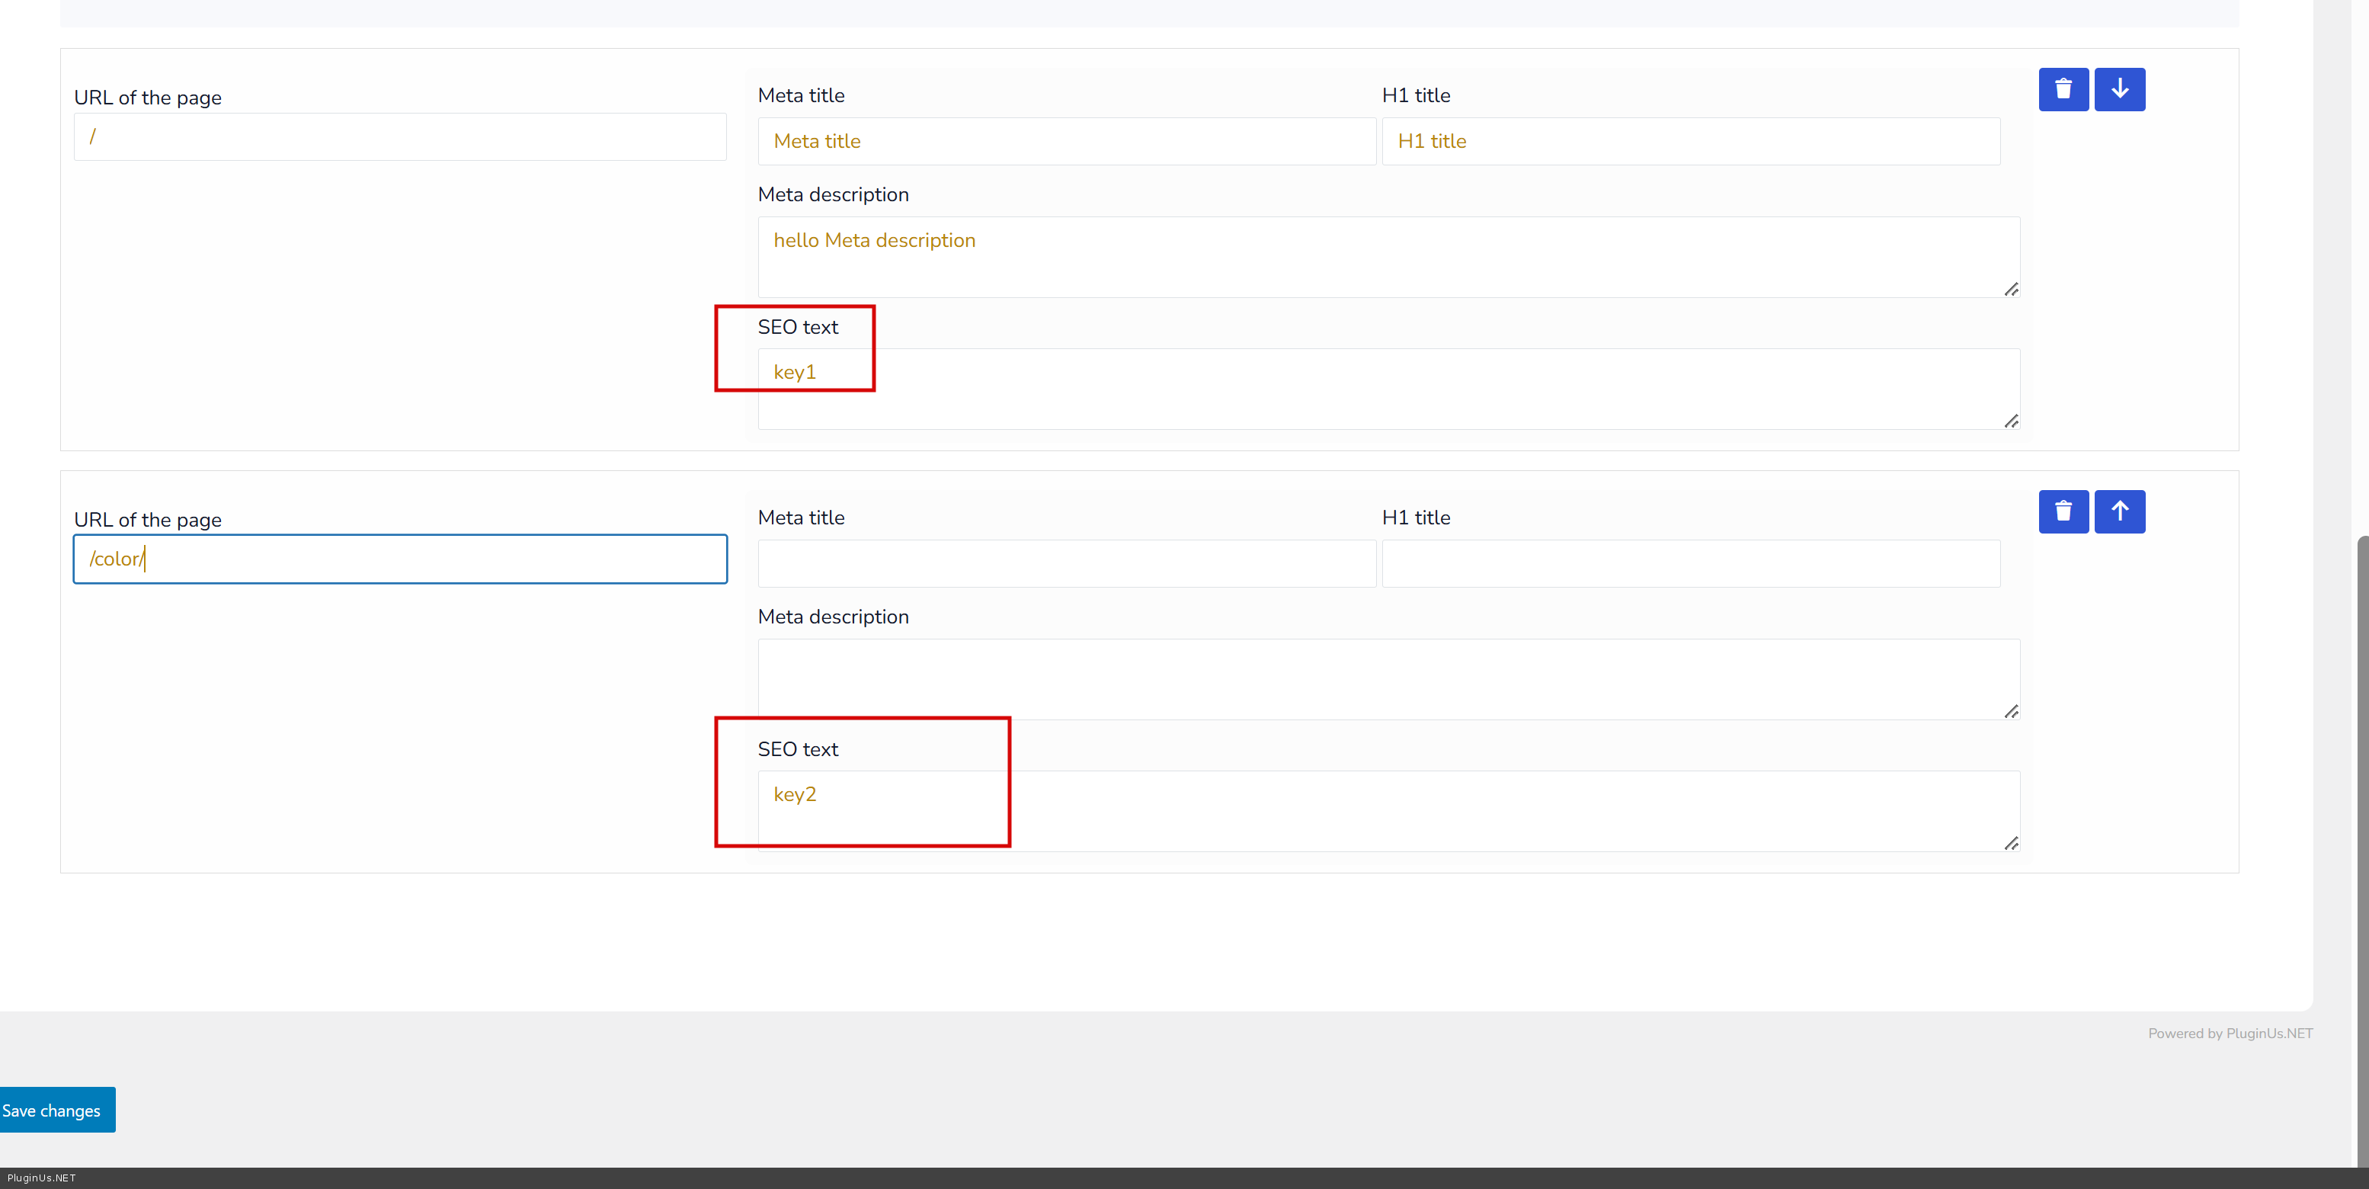This screenshot has width=2369, height=1189.
Task: Click the SEO text area containing key1
Action: pos(1388,388)
